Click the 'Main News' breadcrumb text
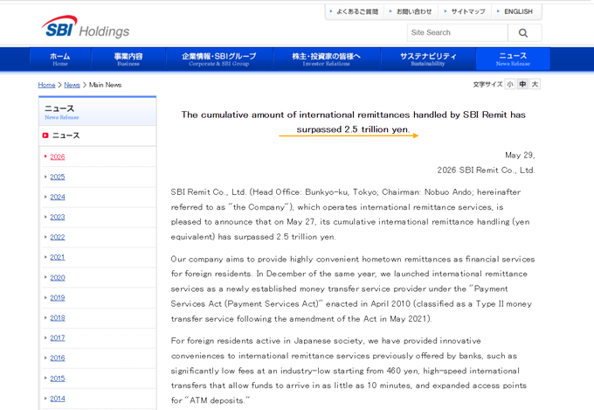This screenshot has width=594, height=410. pos(106,85)
